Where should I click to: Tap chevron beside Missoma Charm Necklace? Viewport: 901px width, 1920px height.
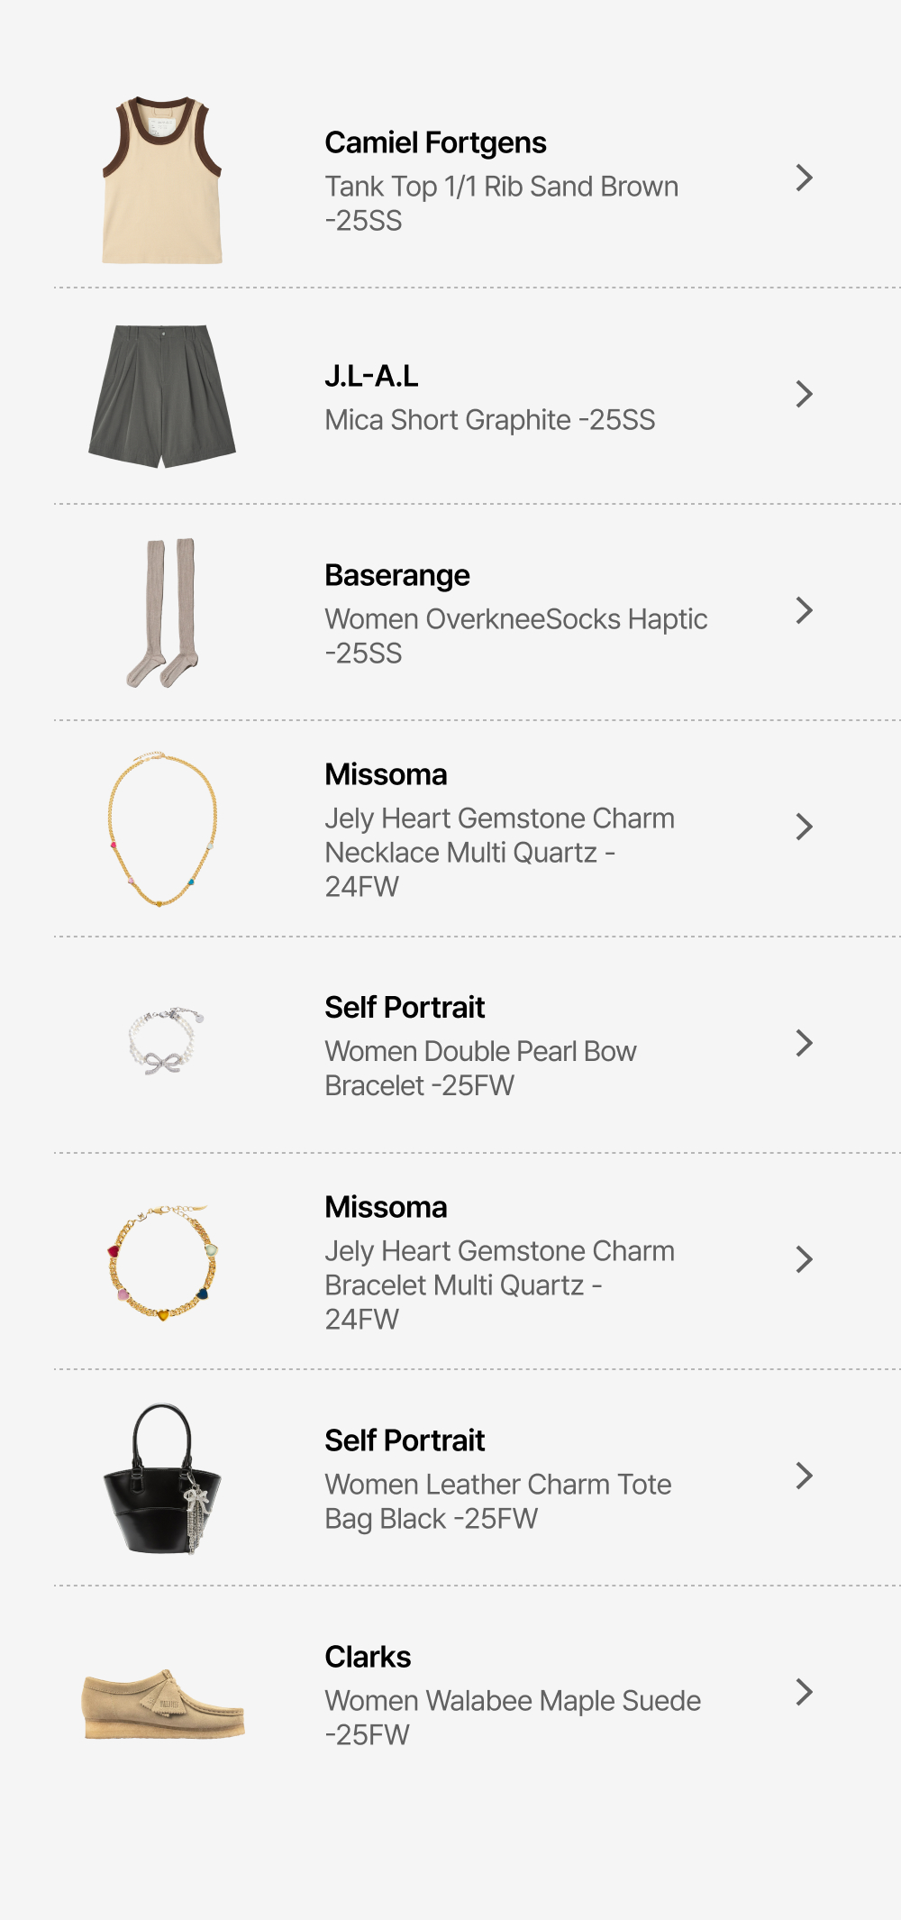tap(805, 827)
